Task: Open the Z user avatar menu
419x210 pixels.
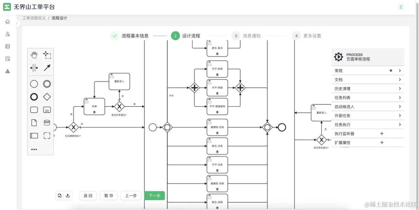Action: (x=401, y=7)
